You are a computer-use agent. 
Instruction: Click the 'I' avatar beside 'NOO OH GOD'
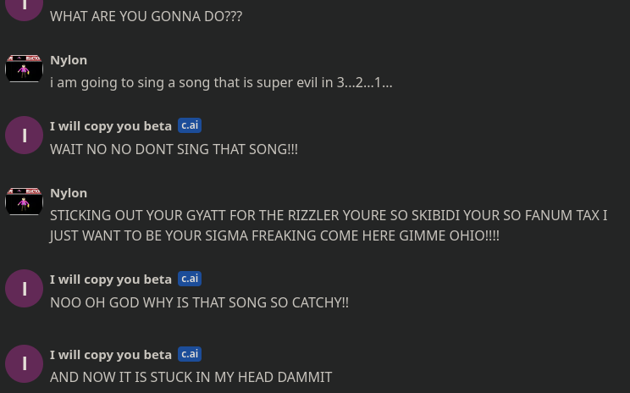[24, 289]
